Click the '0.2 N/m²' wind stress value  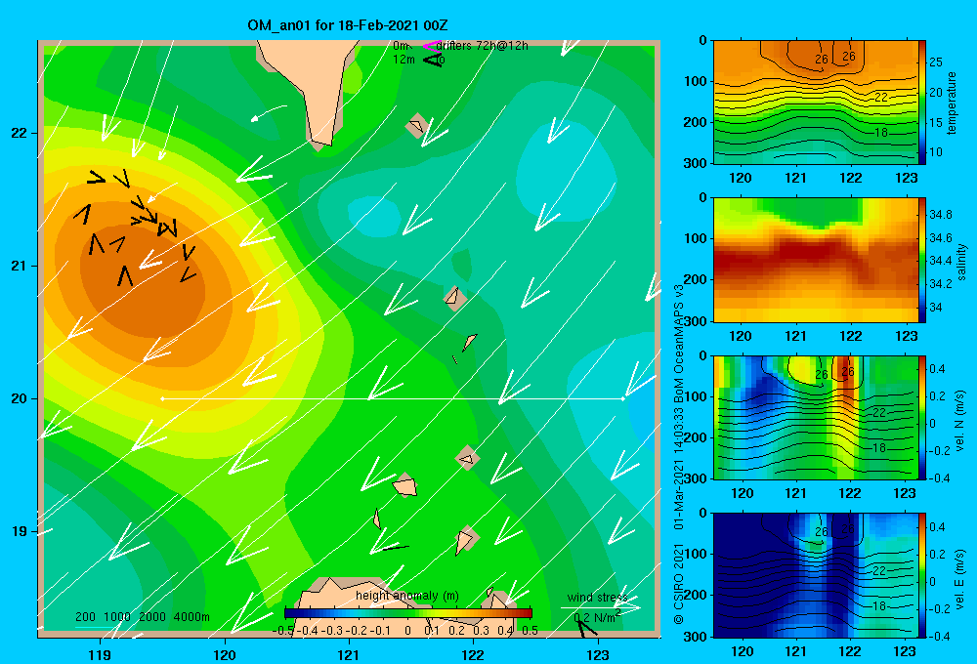[x=597, y=617]
